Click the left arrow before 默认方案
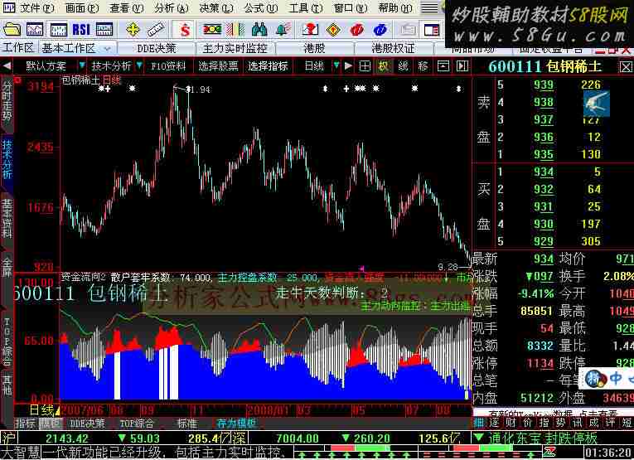The image size is (634, 460). pos(6,65)
